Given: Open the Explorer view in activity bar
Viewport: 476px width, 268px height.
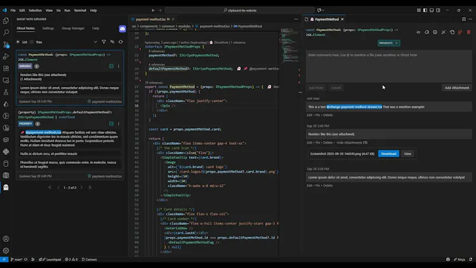Looking at the screenshot, I should [6, 21].
